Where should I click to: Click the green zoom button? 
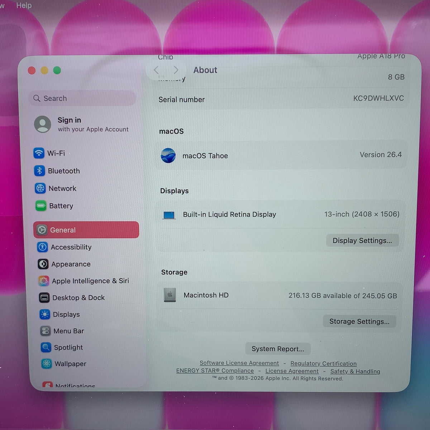(x=57, y=70)
